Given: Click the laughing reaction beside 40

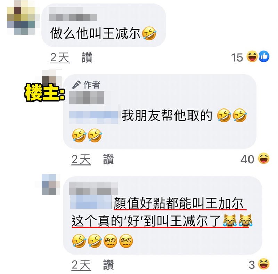Looking at the screenshot, I should coord(264,159).
